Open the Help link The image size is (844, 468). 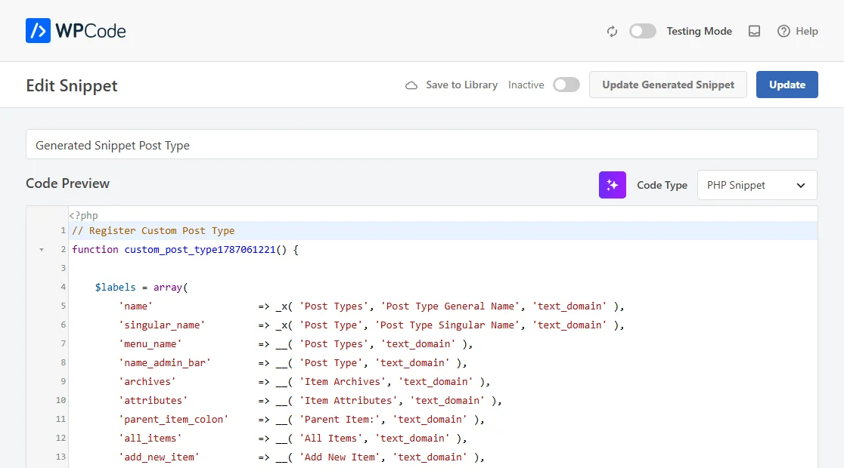tap(798, 31)
